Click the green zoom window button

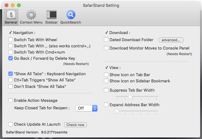point(19,5)
